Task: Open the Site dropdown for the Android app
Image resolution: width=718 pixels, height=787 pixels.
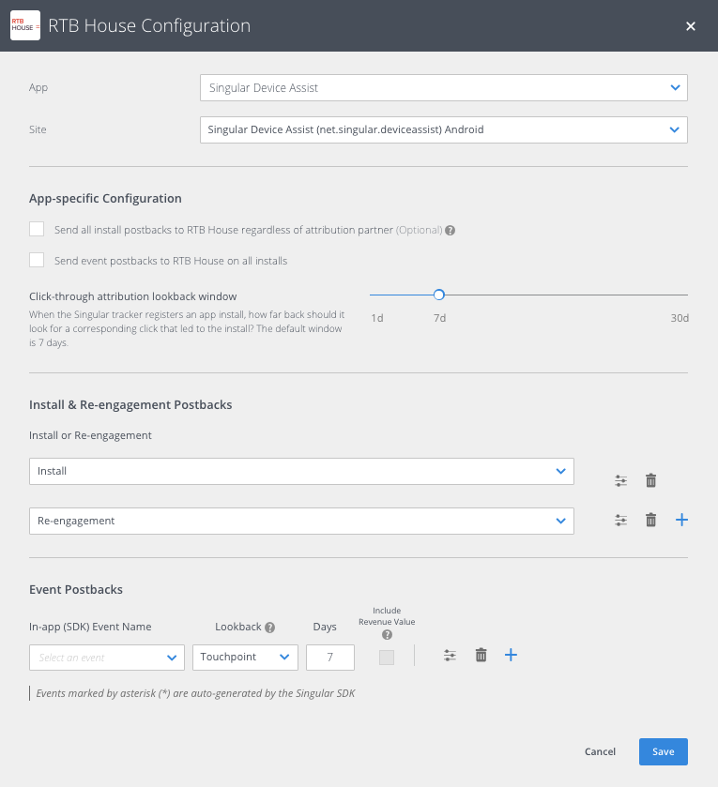Action: point(443,129)
